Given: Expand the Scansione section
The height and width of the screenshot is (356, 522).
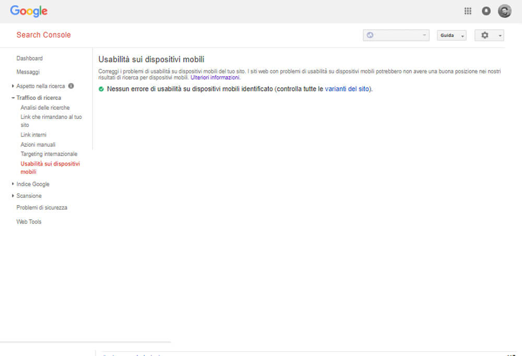Looking at the screenshot, I should (13, 196).
